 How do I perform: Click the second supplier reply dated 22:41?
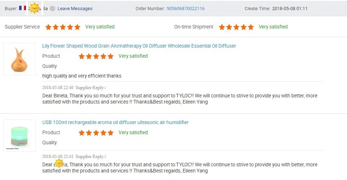pos(180,168)
